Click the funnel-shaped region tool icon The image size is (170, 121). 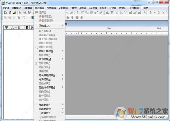pos(112,12)
